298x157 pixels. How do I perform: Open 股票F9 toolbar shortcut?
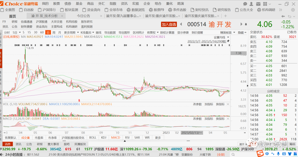(x=157, y=10)
